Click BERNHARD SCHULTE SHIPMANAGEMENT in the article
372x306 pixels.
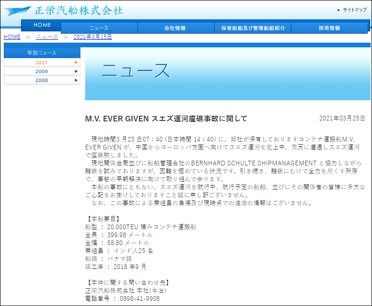click(x=254, y=163)
